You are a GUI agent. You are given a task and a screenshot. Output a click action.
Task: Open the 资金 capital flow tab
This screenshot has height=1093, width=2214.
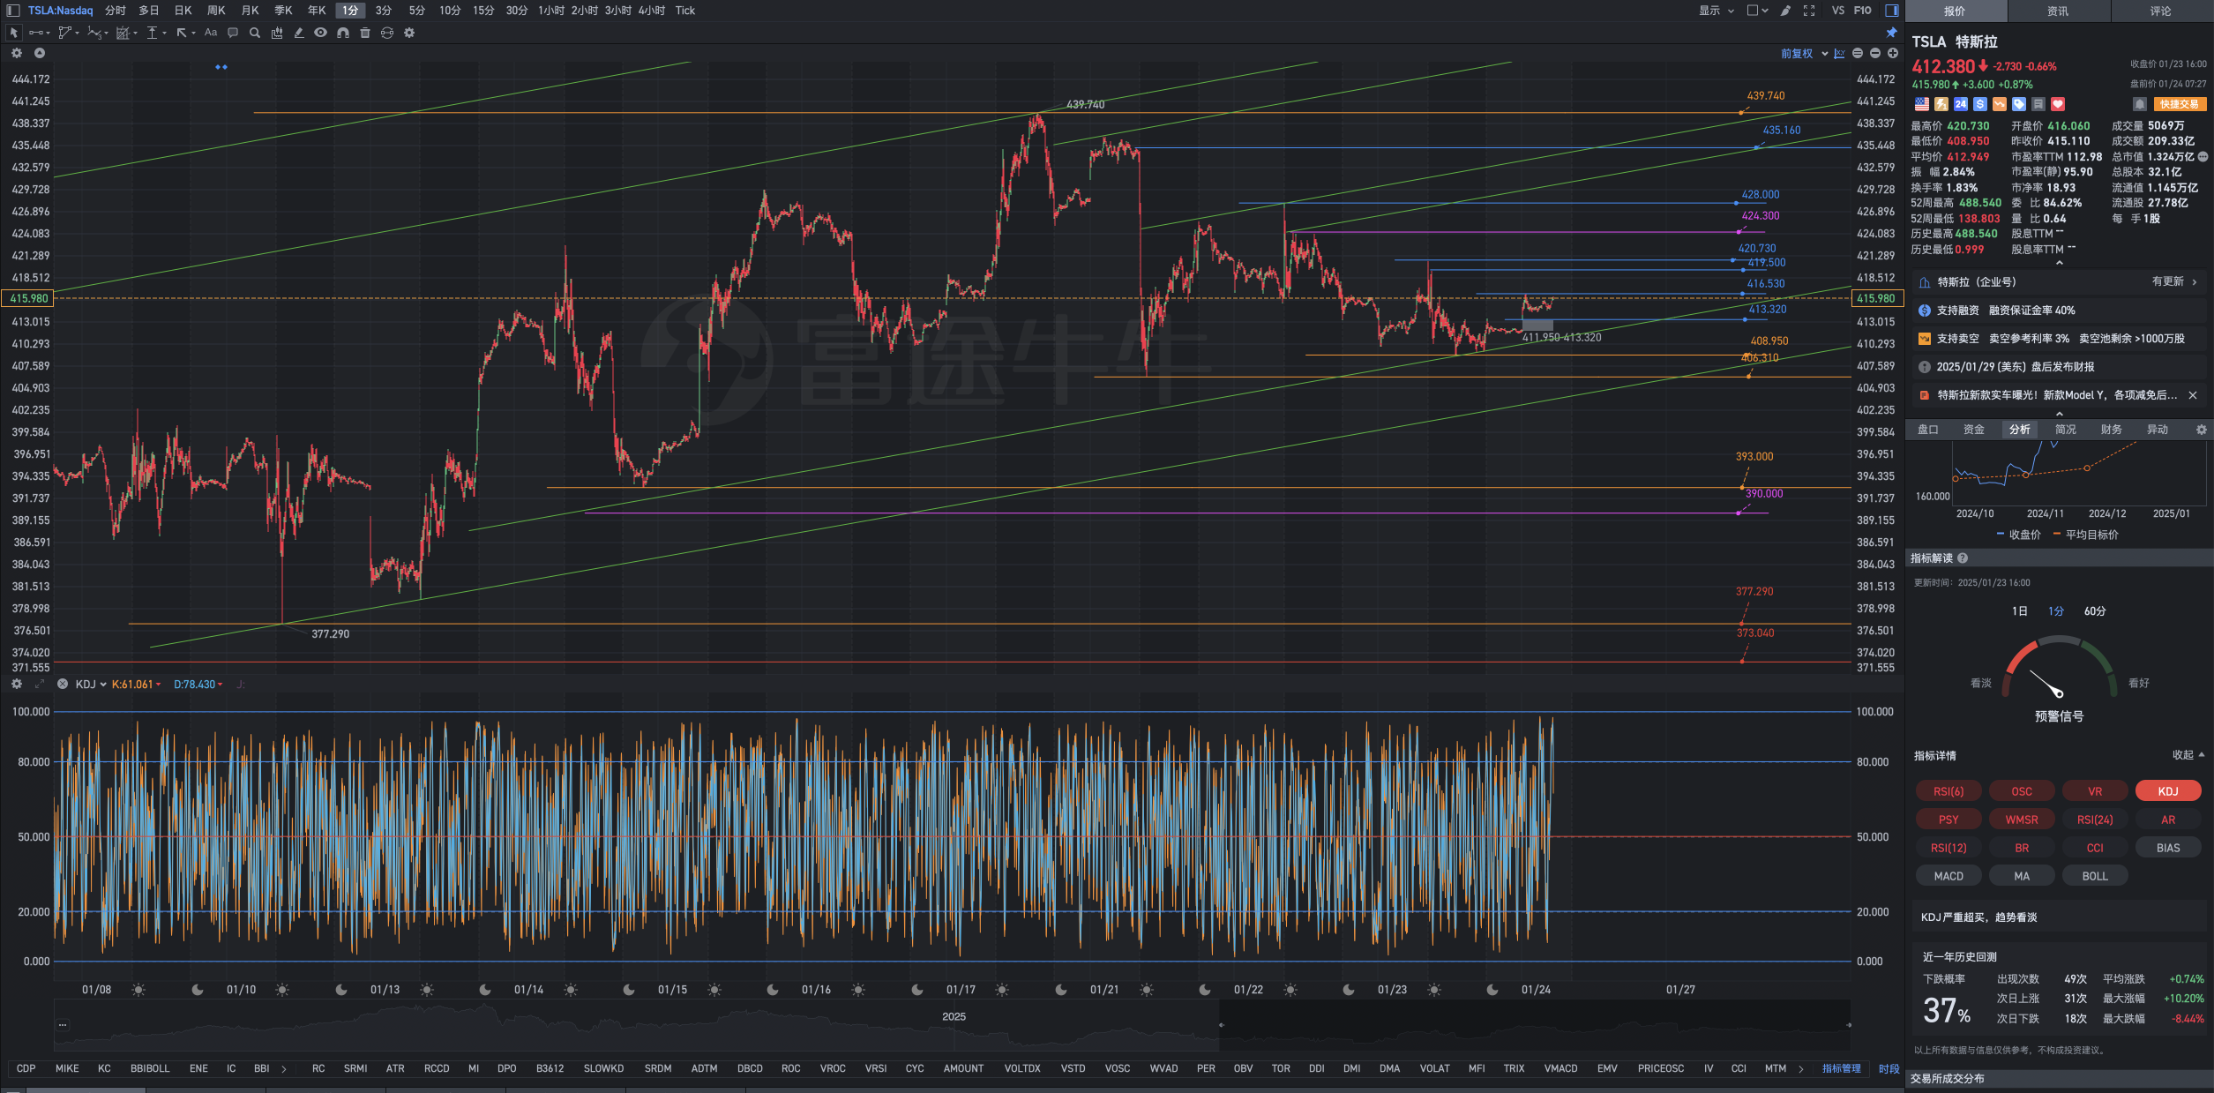(1974, 430)
